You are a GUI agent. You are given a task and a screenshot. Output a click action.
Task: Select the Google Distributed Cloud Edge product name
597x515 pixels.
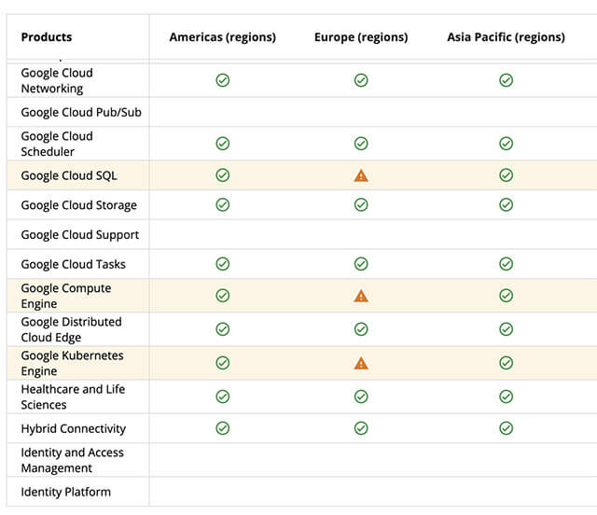pyautogui.click(x=71, y=329)
